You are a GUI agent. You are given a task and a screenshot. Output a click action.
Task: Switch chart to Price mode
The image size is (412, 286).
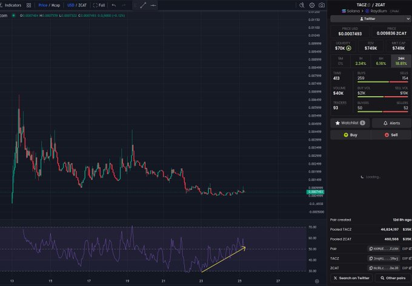(43, 5)
